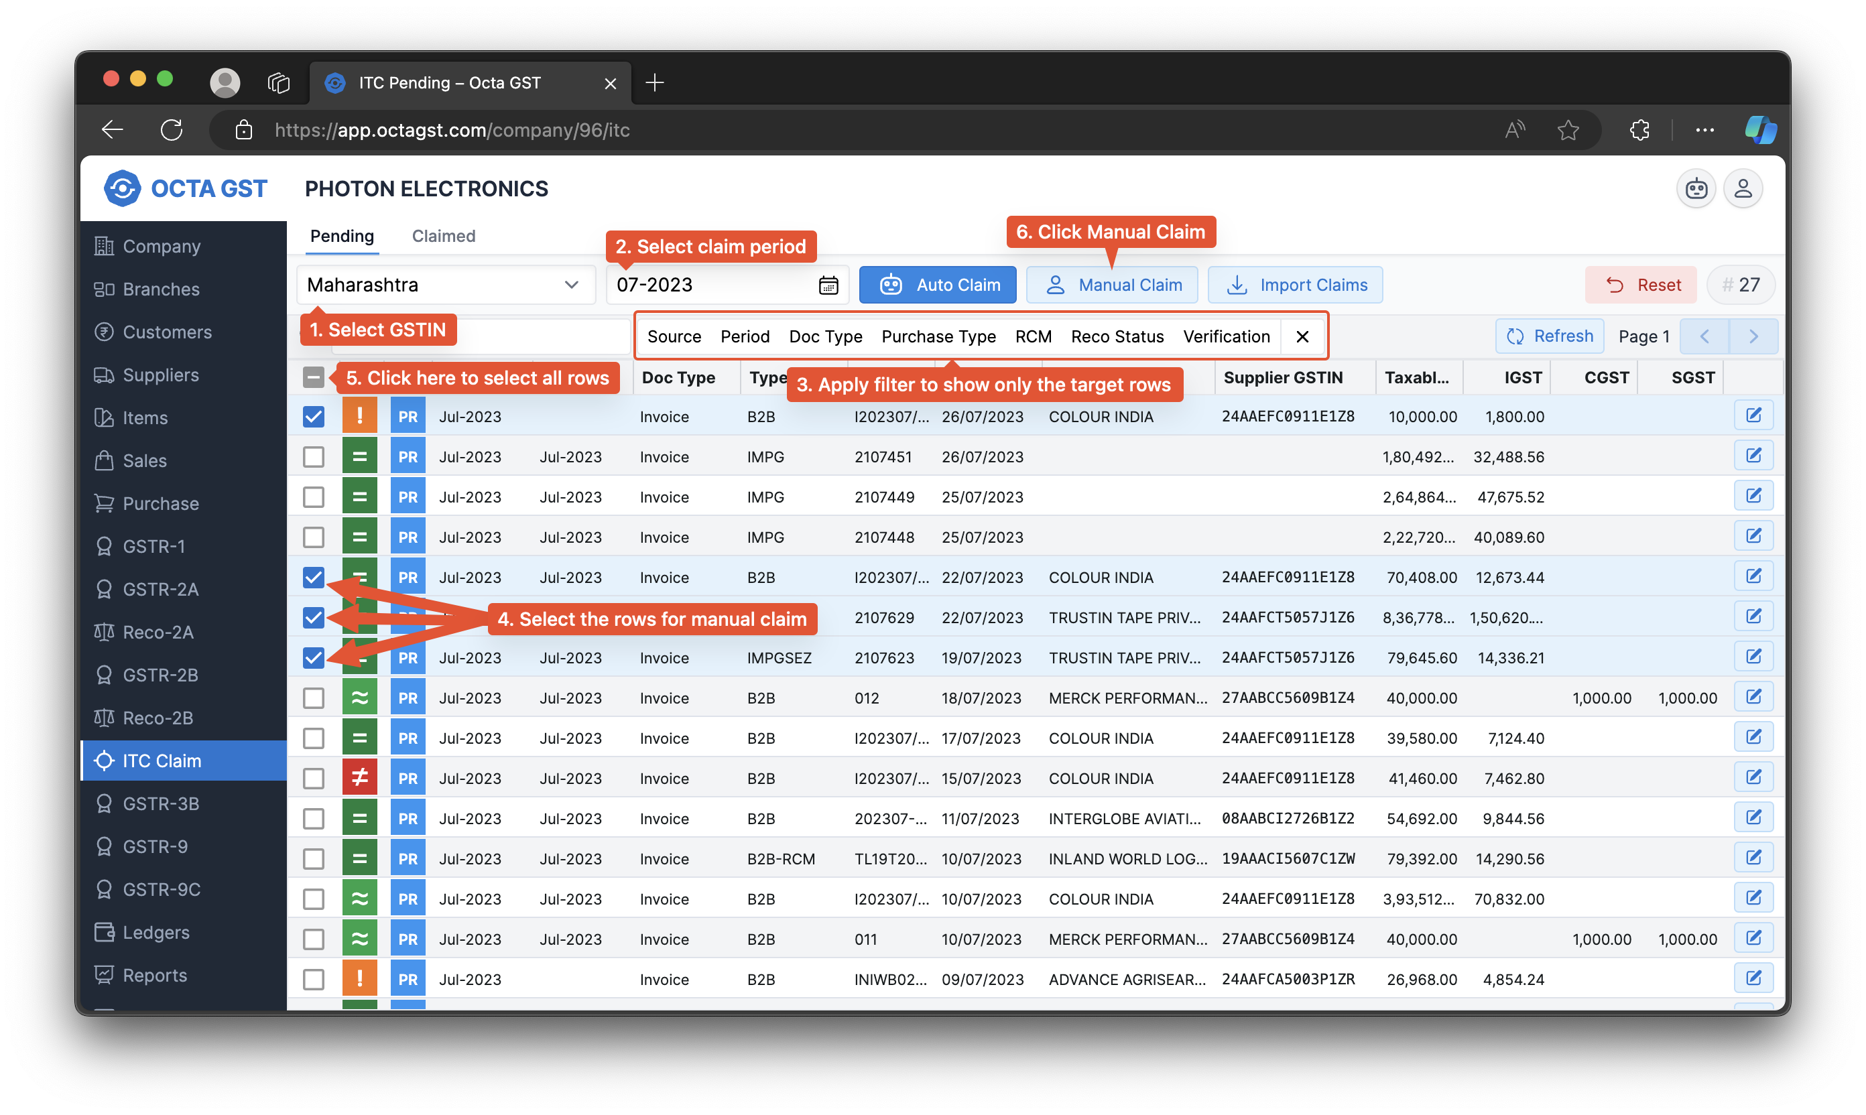Open the Reco Status filter dropdown

point(1117,336)
